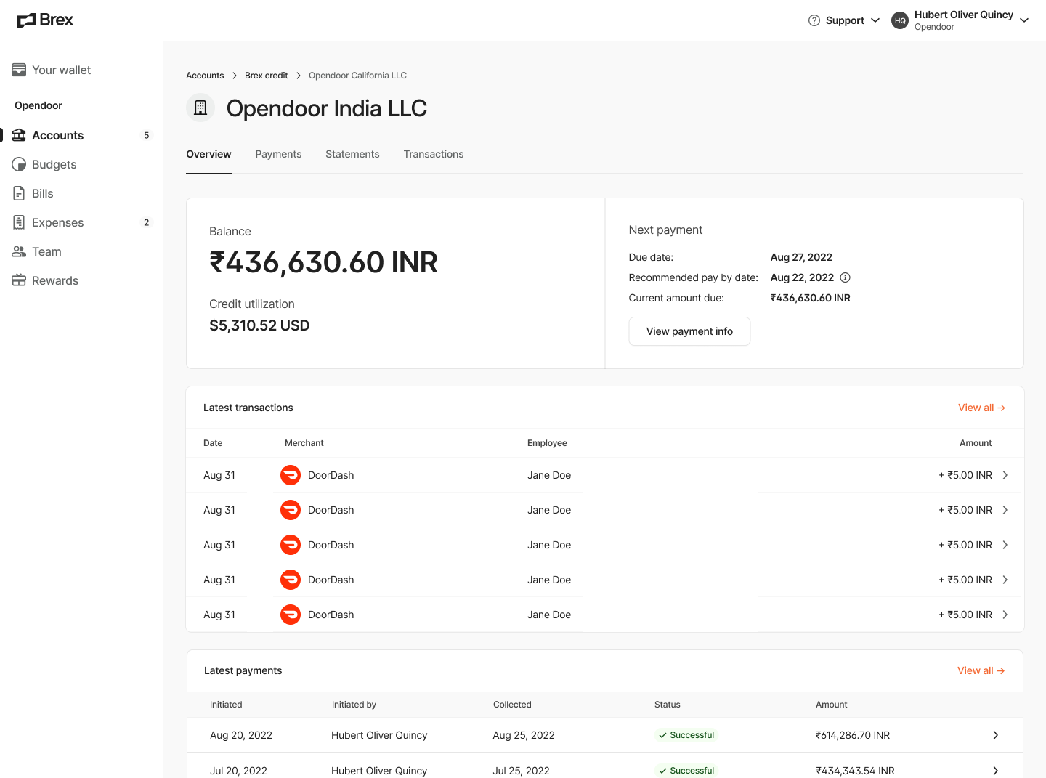Click View all for Latest payments
1046x778 pixels.
[x=981, y=670]
